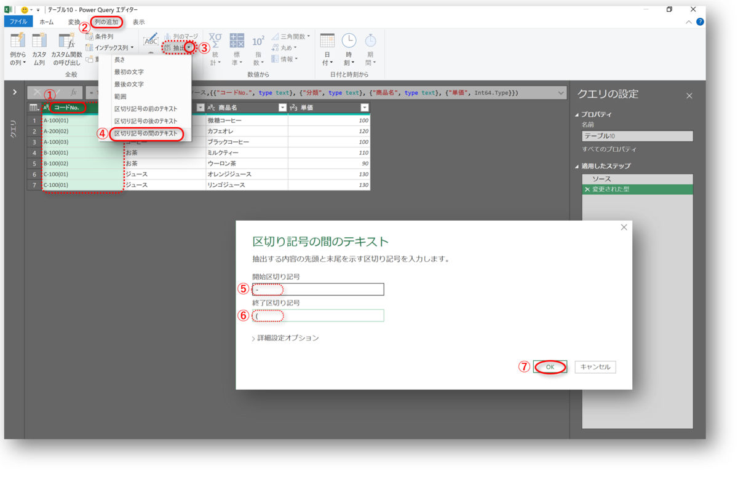Screen dimensions: 738x480
Task: Delete the 変更された型 step
Action: click(587, 191)
